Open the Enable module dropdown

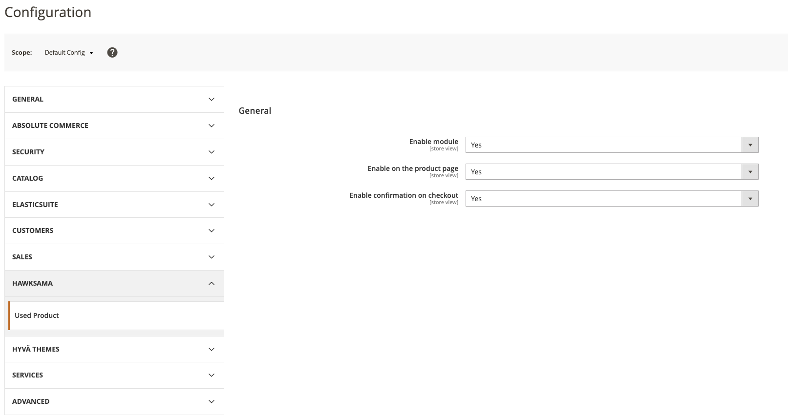click(x=611, y=145)
